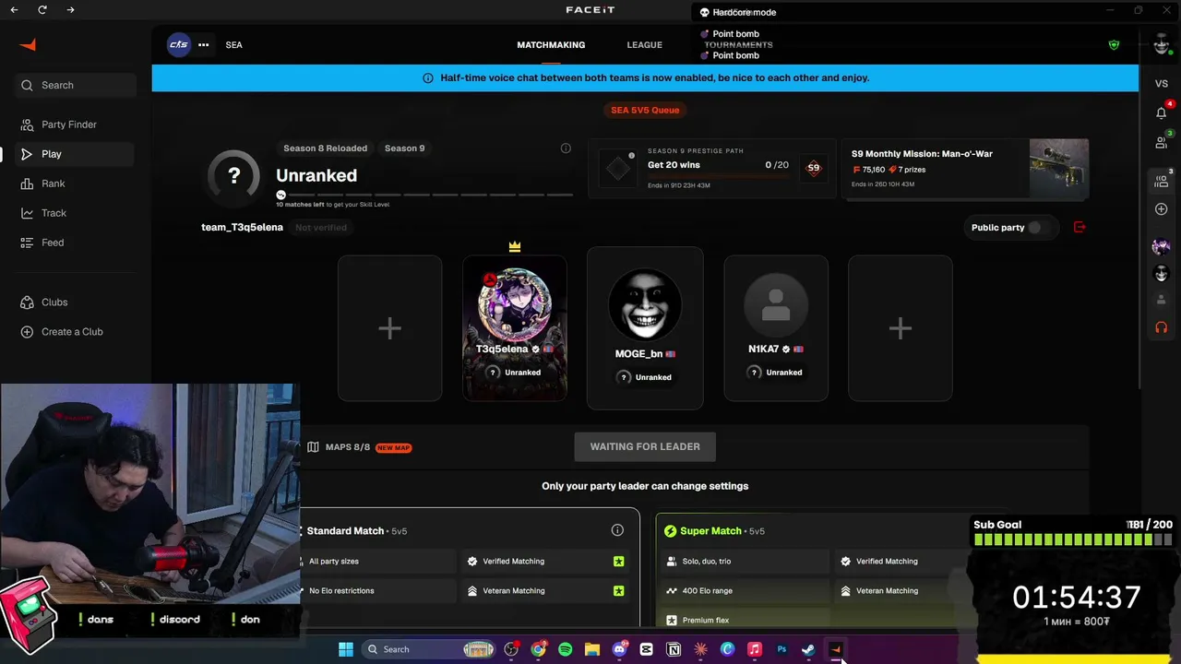Viewport: 1181px width, 664px height.
Task: Select the Season 9 tab
Action: point(404,148)
